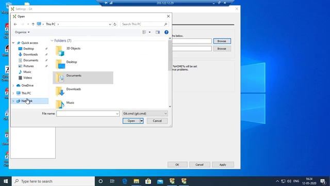Close the Open dialog
This screenshot has height=186, width=330.
169,16
